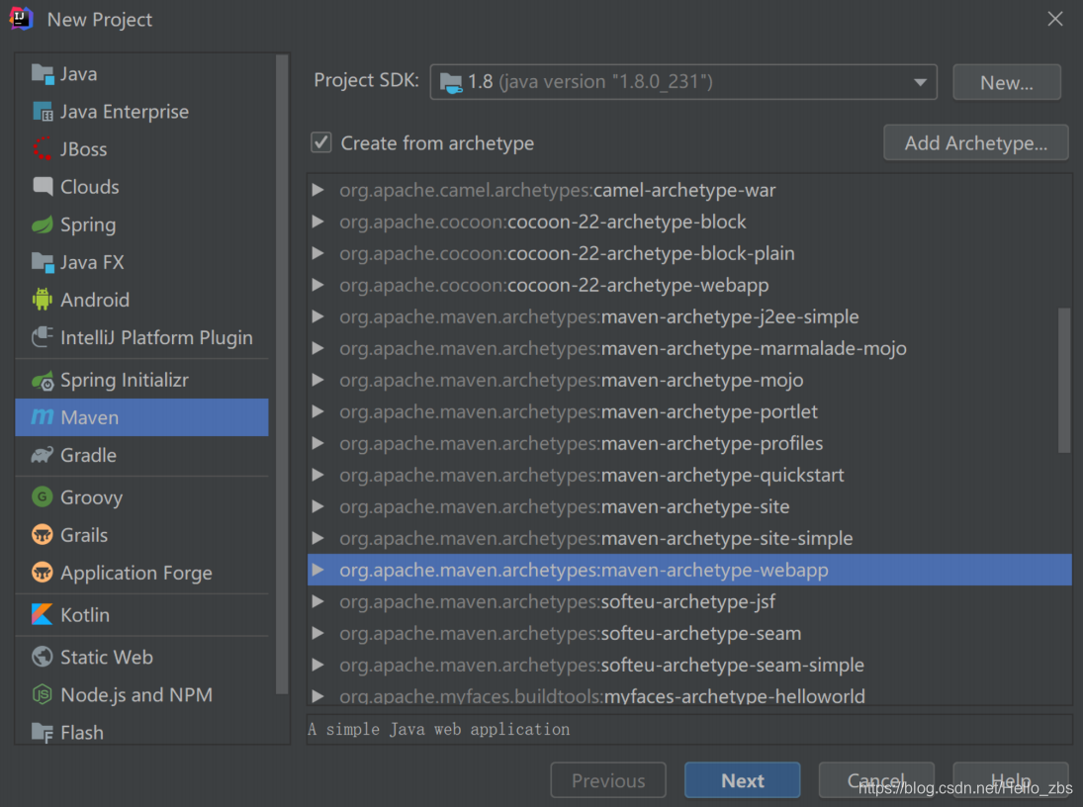1083x807 pixels.
Task: Click the SDK folder icon in Project SDK field
Action: point(451,83)
